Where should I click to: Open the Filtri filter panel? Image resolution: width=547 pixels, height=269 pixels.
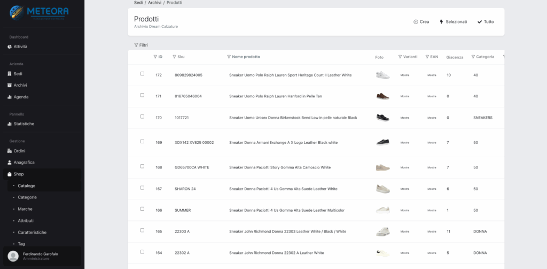(x=141, y=45)
